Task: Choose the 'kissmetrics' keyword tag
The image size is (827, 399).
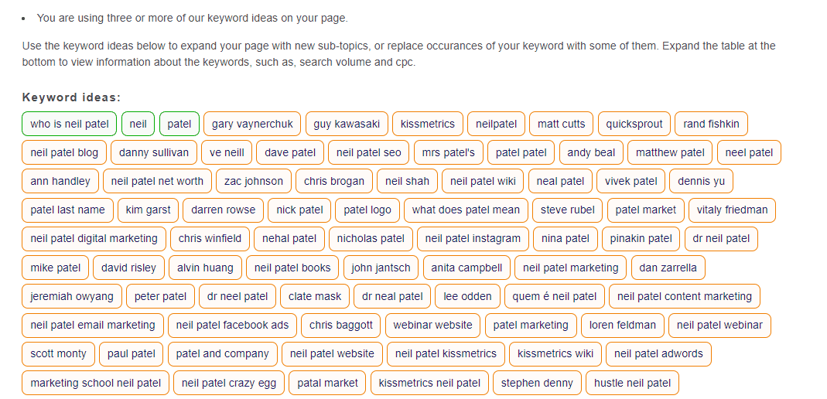Action: (428, 124)
